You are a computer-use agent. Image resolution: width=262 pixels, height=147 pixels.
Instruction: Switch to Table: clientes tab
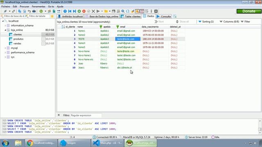click(131, 16)
